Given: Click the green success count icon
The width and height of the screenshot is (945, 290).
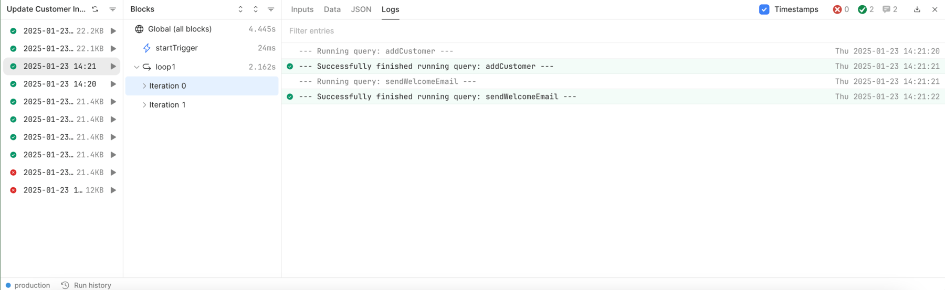Looking at the screenshot, I should point(862,9).
